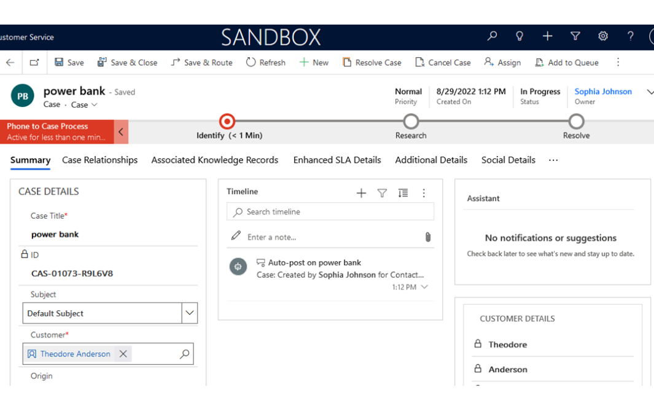Remove Theodore Anderson from Customer field
The height and width of the screenshot is (411, 654).
[x=123, y=354]
